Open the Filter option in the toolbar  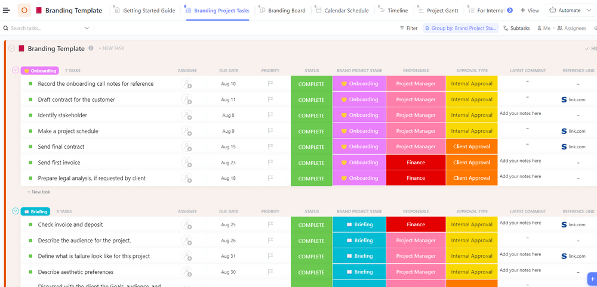408,28
